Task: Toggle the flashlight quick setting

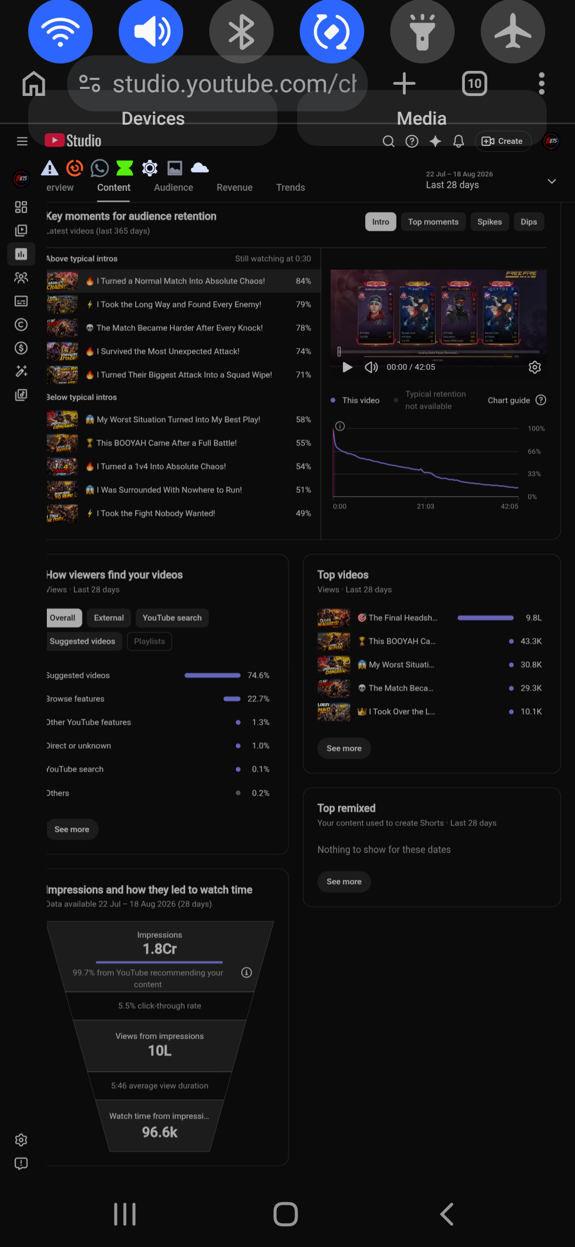Action: tap(422, 31)
